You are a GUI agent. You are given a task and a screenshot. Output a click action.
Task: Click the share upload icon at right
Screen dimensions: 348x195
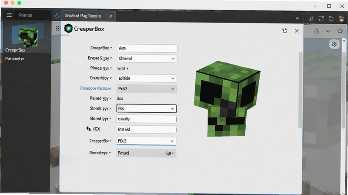(317, 31)
